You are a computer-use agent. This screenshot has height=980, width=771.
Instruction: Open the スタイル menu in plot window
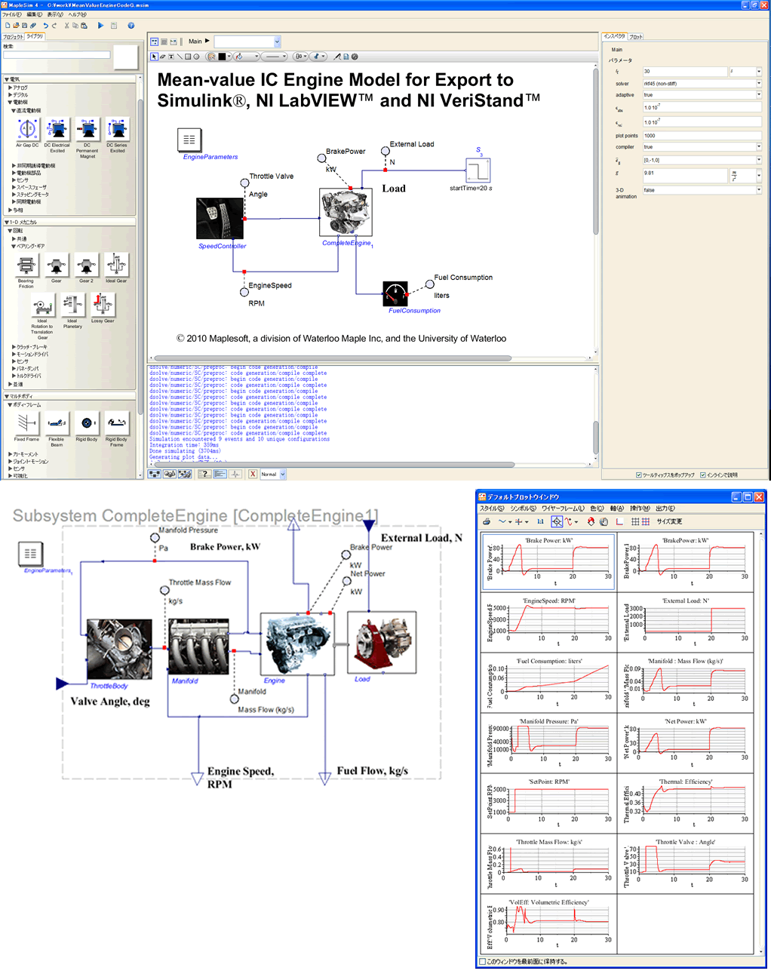click(491, 508)
